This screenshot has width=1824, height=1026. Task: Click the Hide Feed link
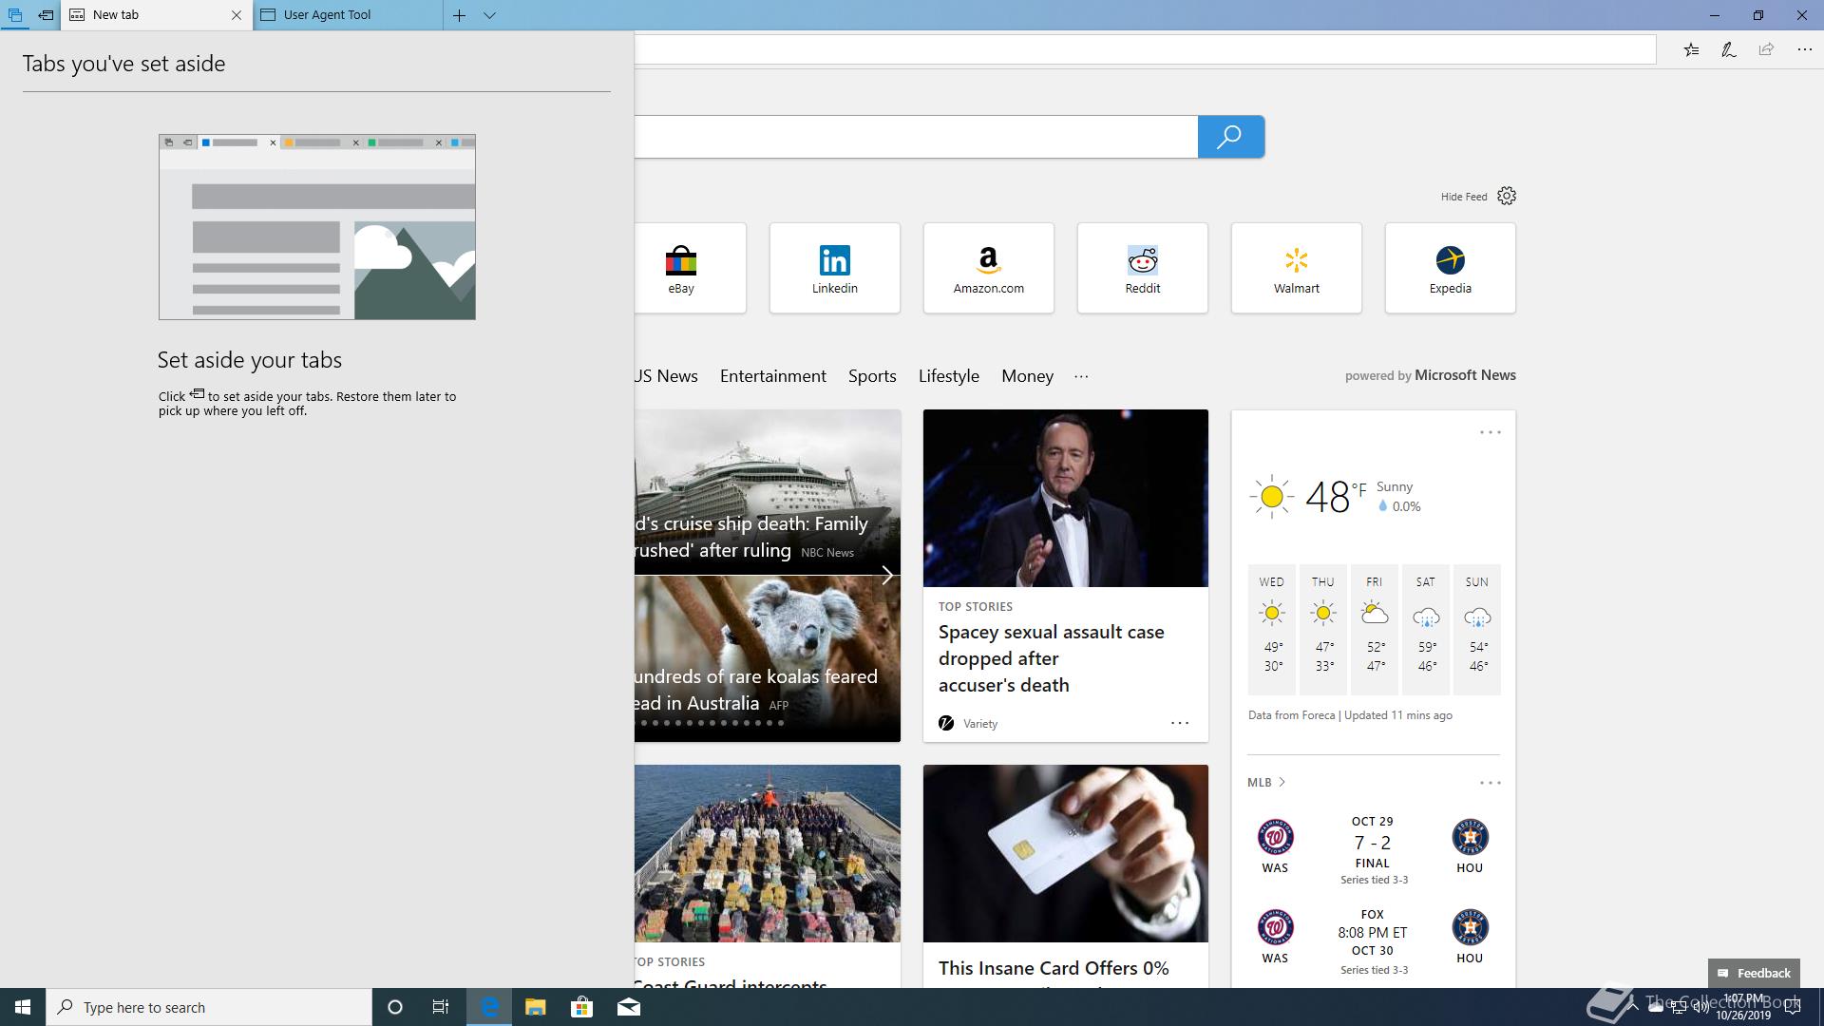tap(1463, 197)
